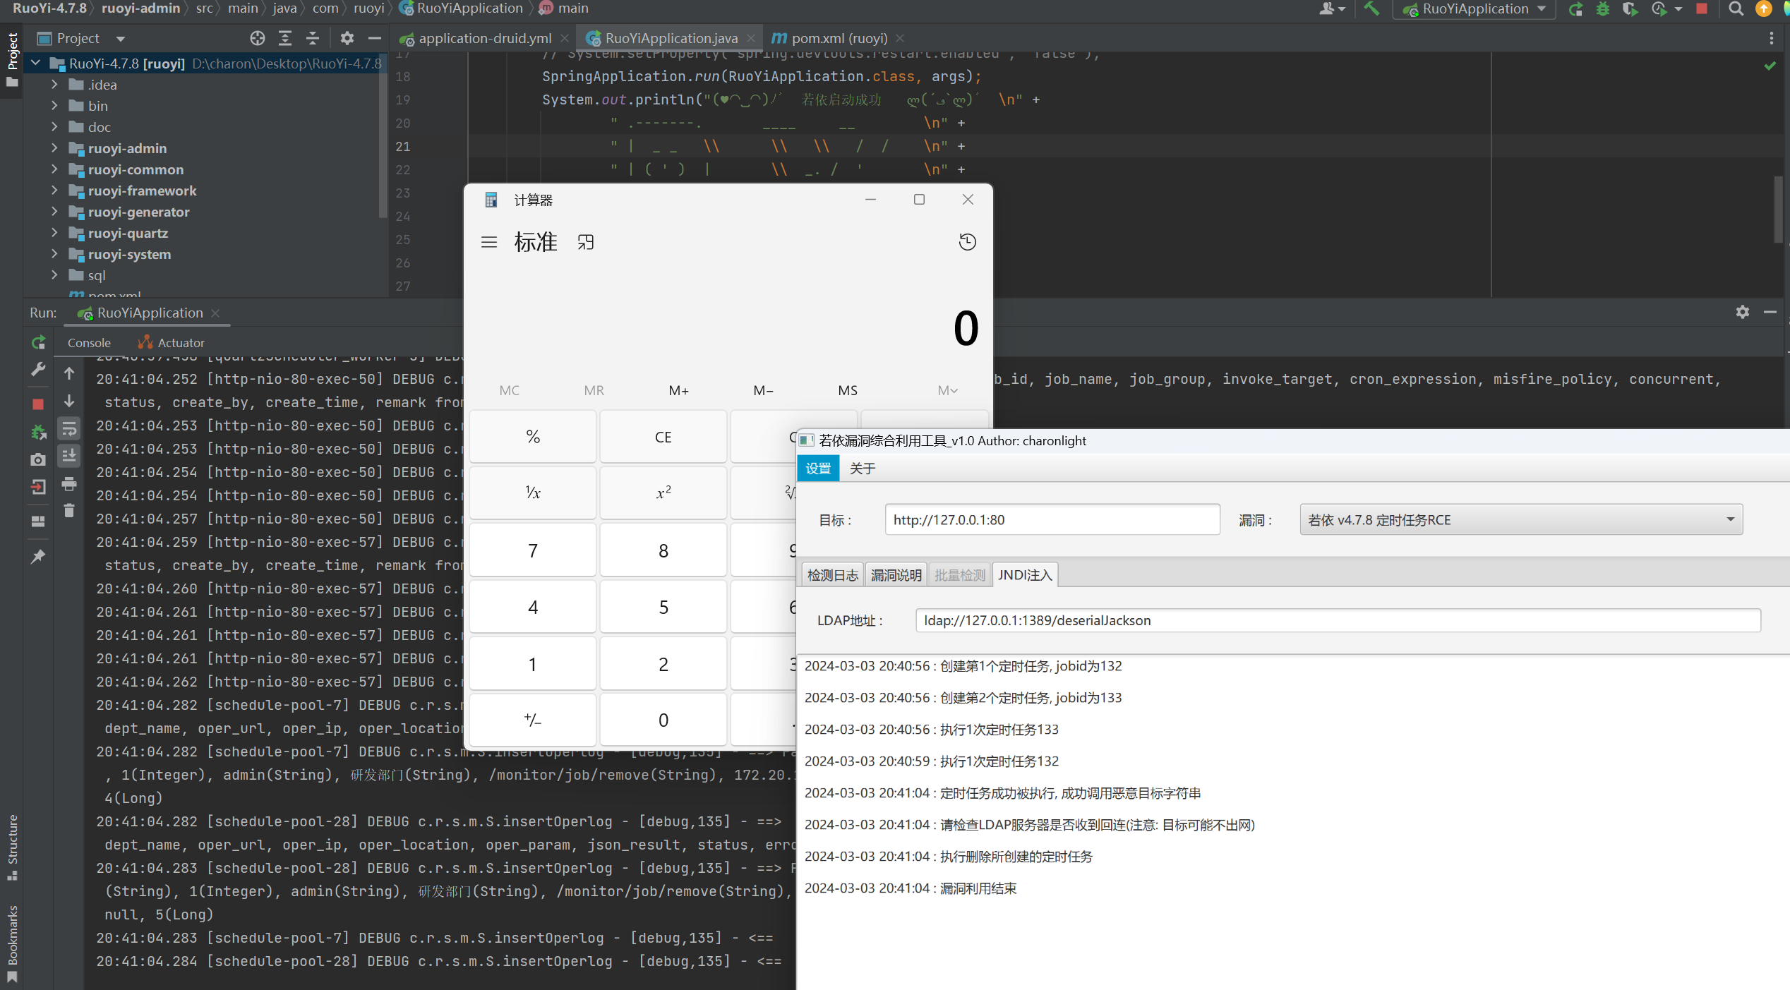Hide the Project tool window

coord(375,38)
